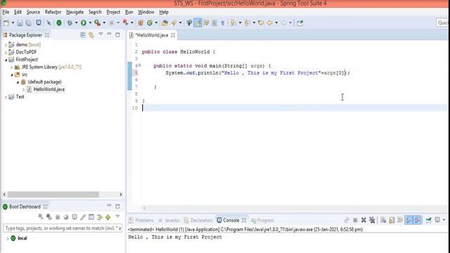Viewport: 450px width, 253px height.
Task: Open the File menu
Action: [6, 12]
